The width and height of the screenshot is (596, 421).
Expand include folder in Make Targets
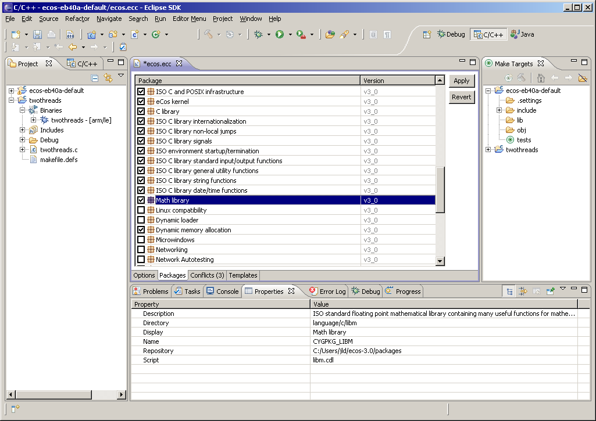[x=499, y=110]
